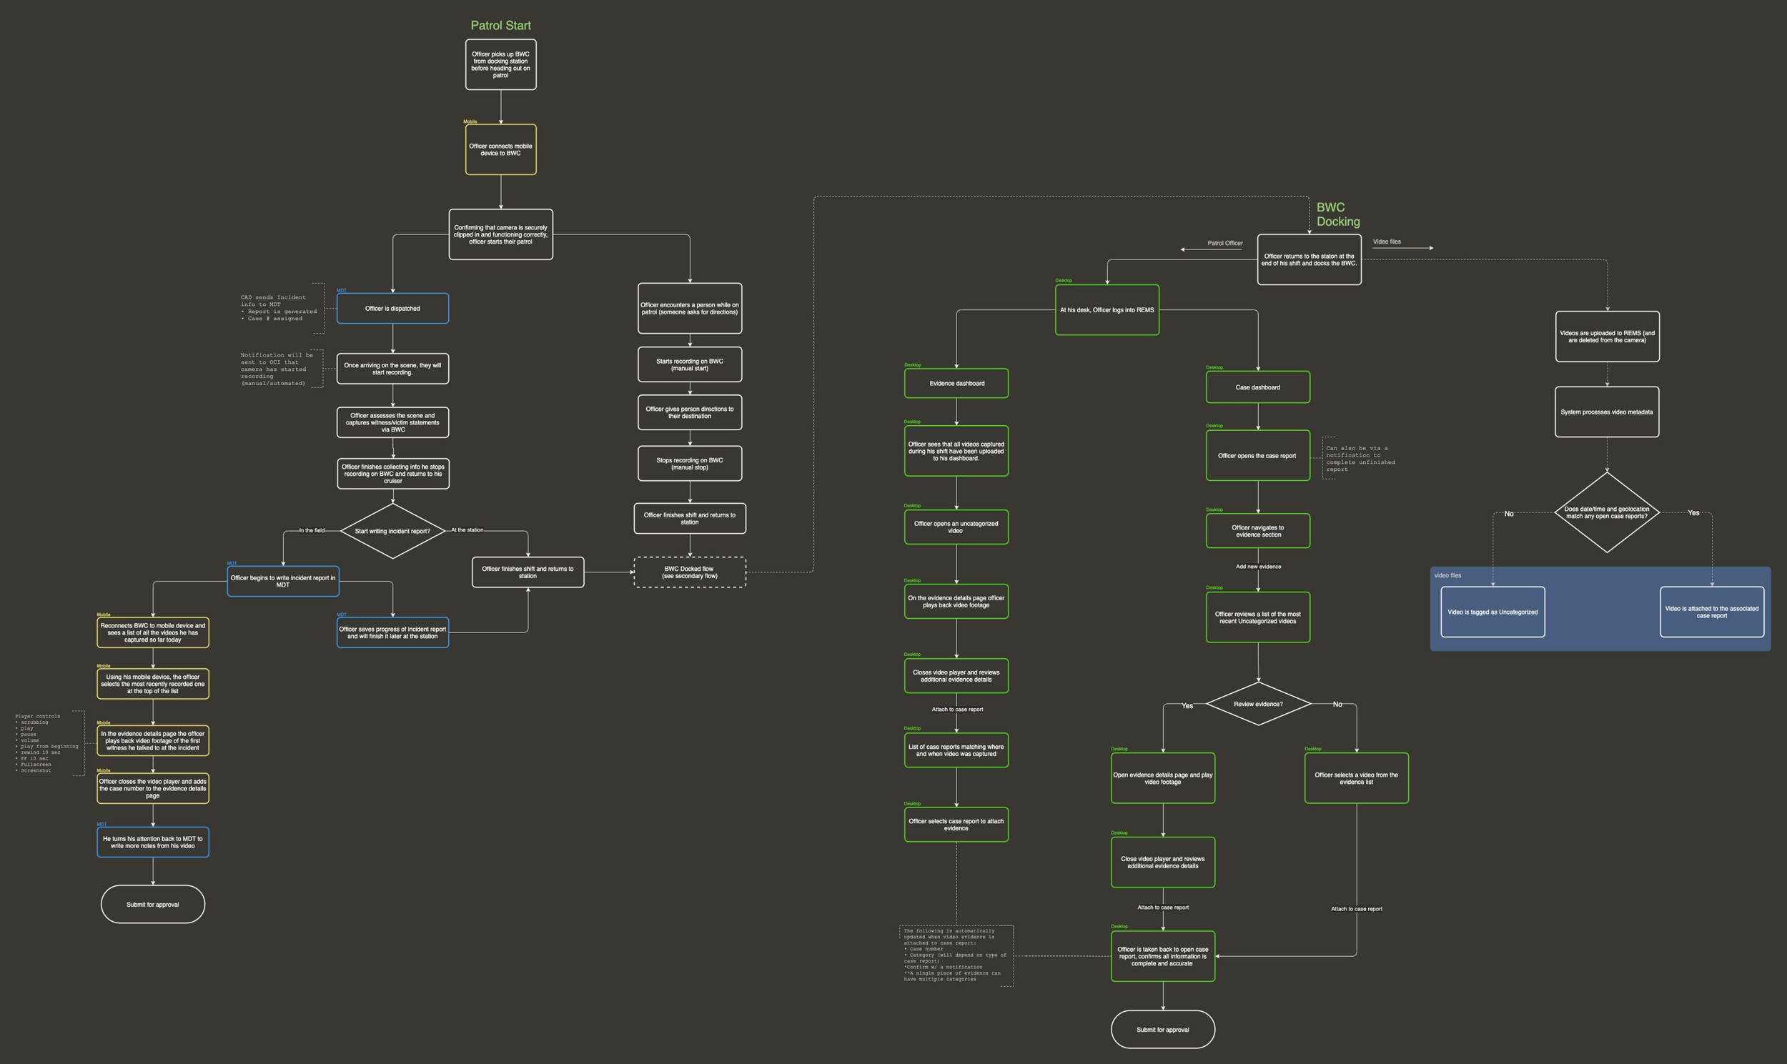Click the 'System processes video metadata' node
Viewport: 1787px width, 1064px height.
click(1606, 412)
